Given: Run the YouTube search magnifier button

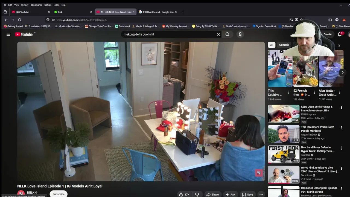Looking at the screenshot, I should tap(227, 34).
